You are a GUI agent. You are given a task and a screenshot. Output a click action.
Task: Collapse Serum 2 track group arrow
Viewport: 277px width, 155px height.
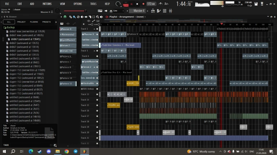[94, 67]
